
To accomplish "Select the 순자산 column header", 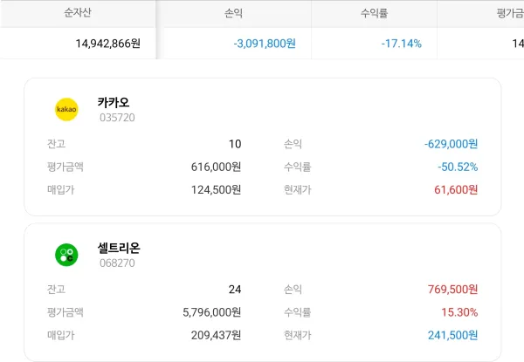I will pos(78,13).
